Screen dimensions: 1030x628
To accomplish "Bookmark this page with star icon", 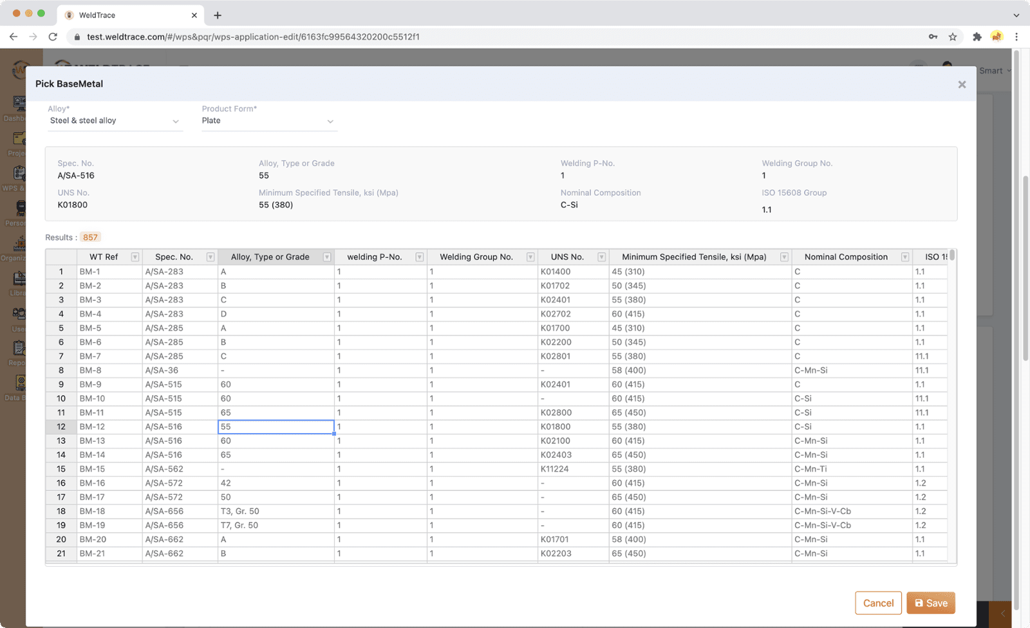I will (x=953, y=37).
